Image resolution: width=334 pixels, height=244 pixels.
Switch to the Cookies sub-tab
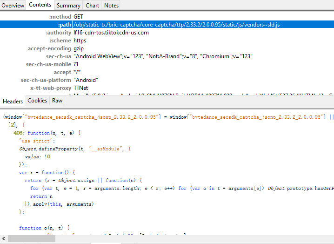pos(37,101)
